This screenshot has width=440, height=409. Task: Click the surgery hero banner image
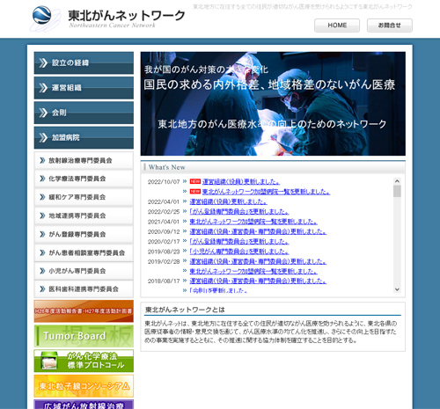click(x=273, y=104)
